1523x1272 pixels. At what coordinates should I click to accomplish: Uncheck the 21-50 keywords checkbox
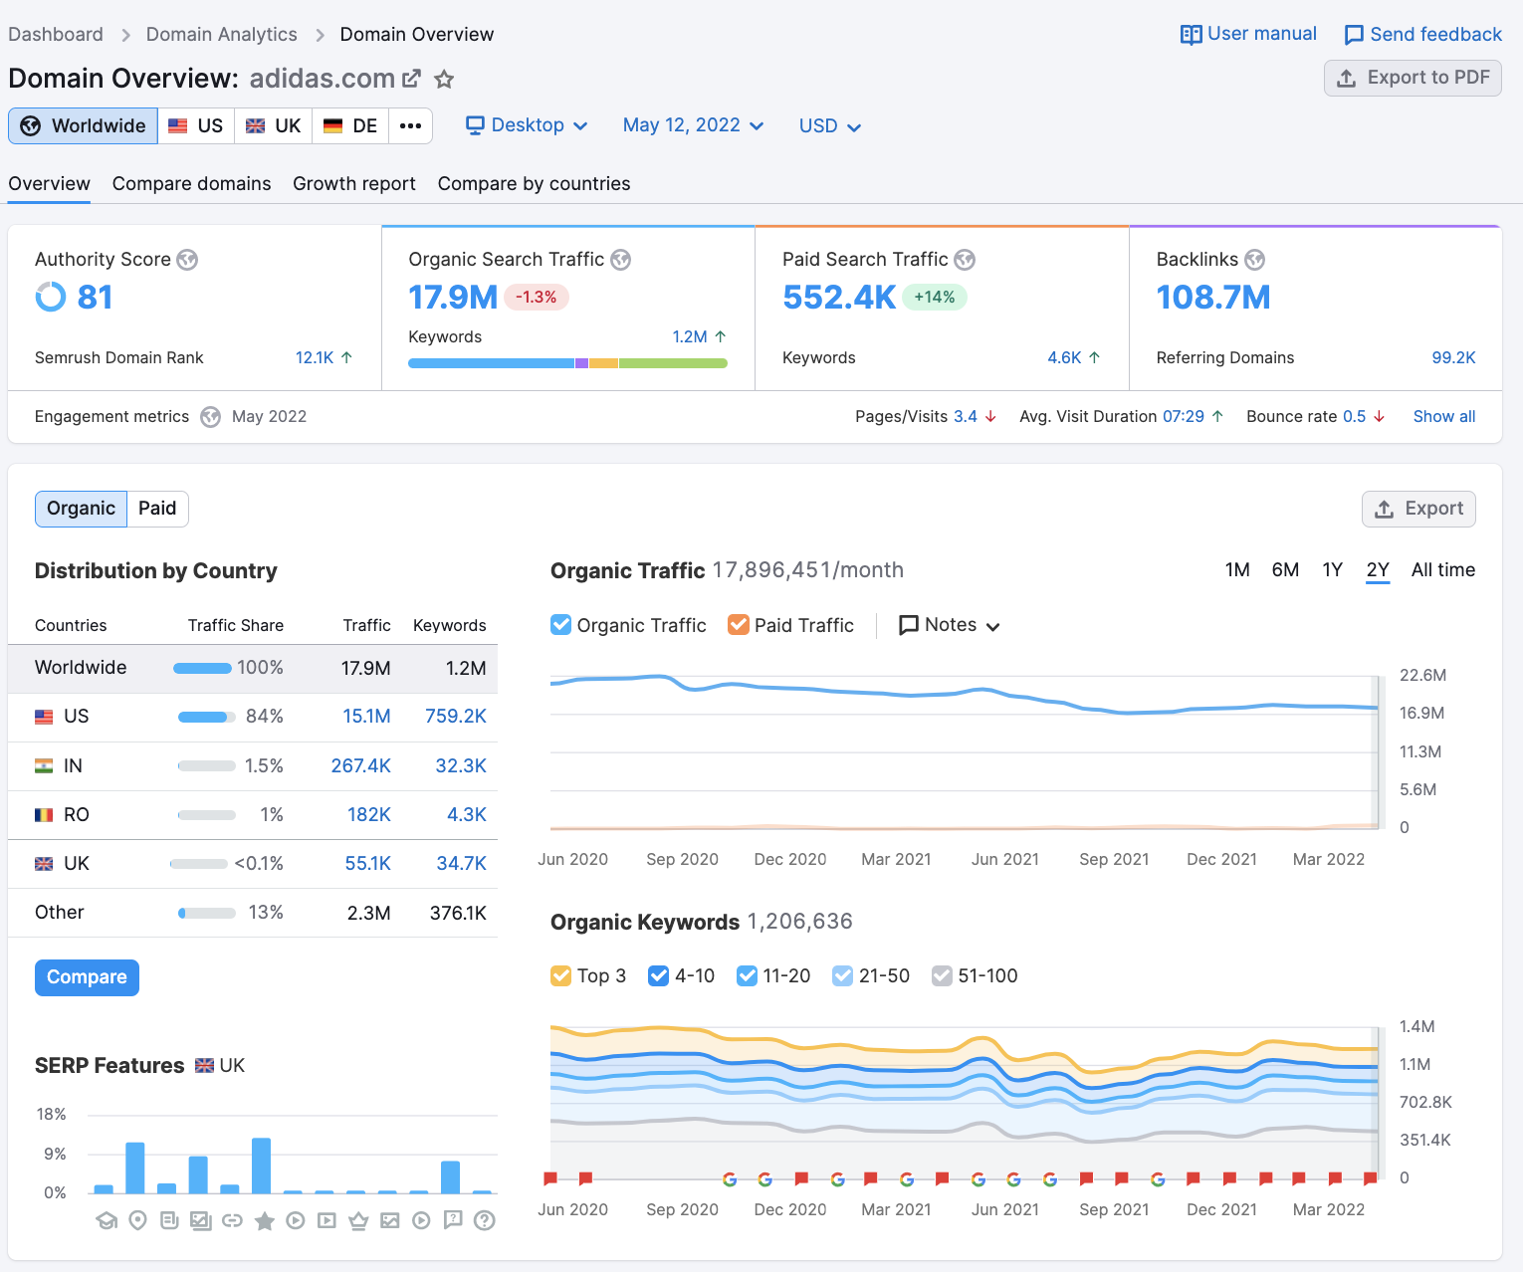(843, 976)
